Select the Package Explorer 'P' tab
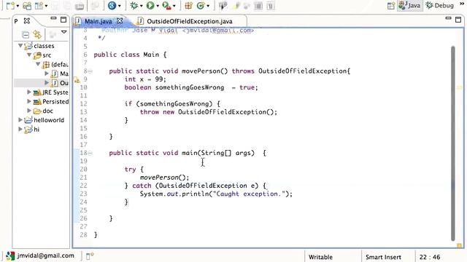The image size is (467, 262). [16, 21]
